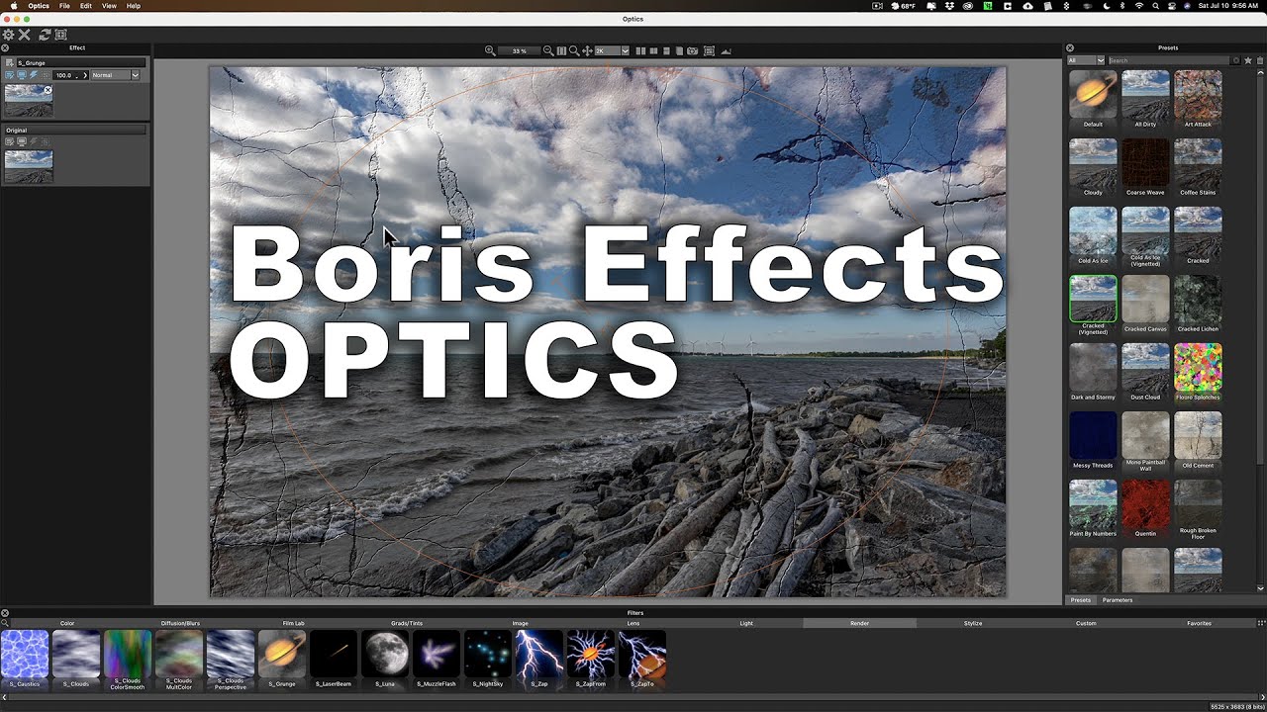
Task: Toggle the Original layer monitor icon
Action: pyautogui.click(x=21, y=141)
